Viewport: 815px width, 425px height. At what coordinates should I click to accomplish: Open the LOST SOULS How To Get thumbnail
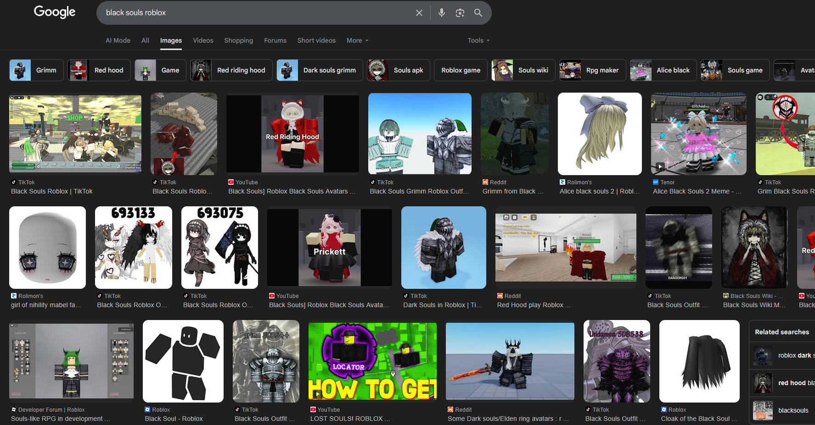click(x=372, y=361)
